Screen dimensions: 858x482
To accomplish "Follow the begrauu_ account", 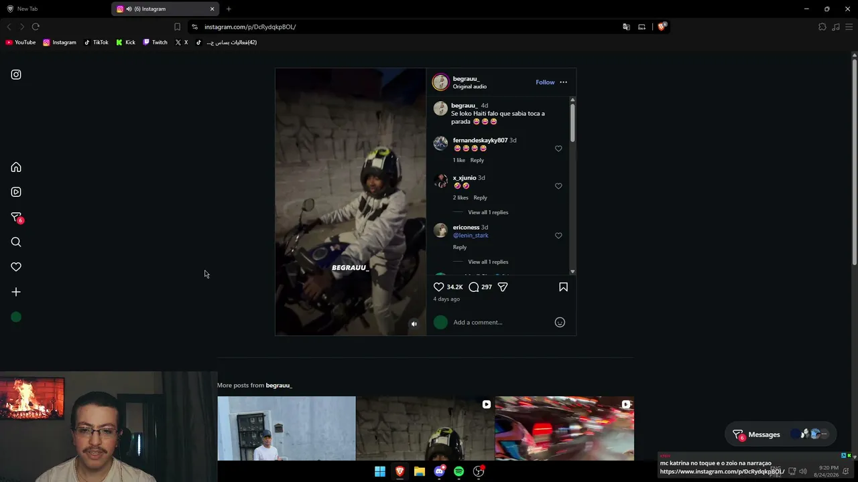I will coord(545,82).
